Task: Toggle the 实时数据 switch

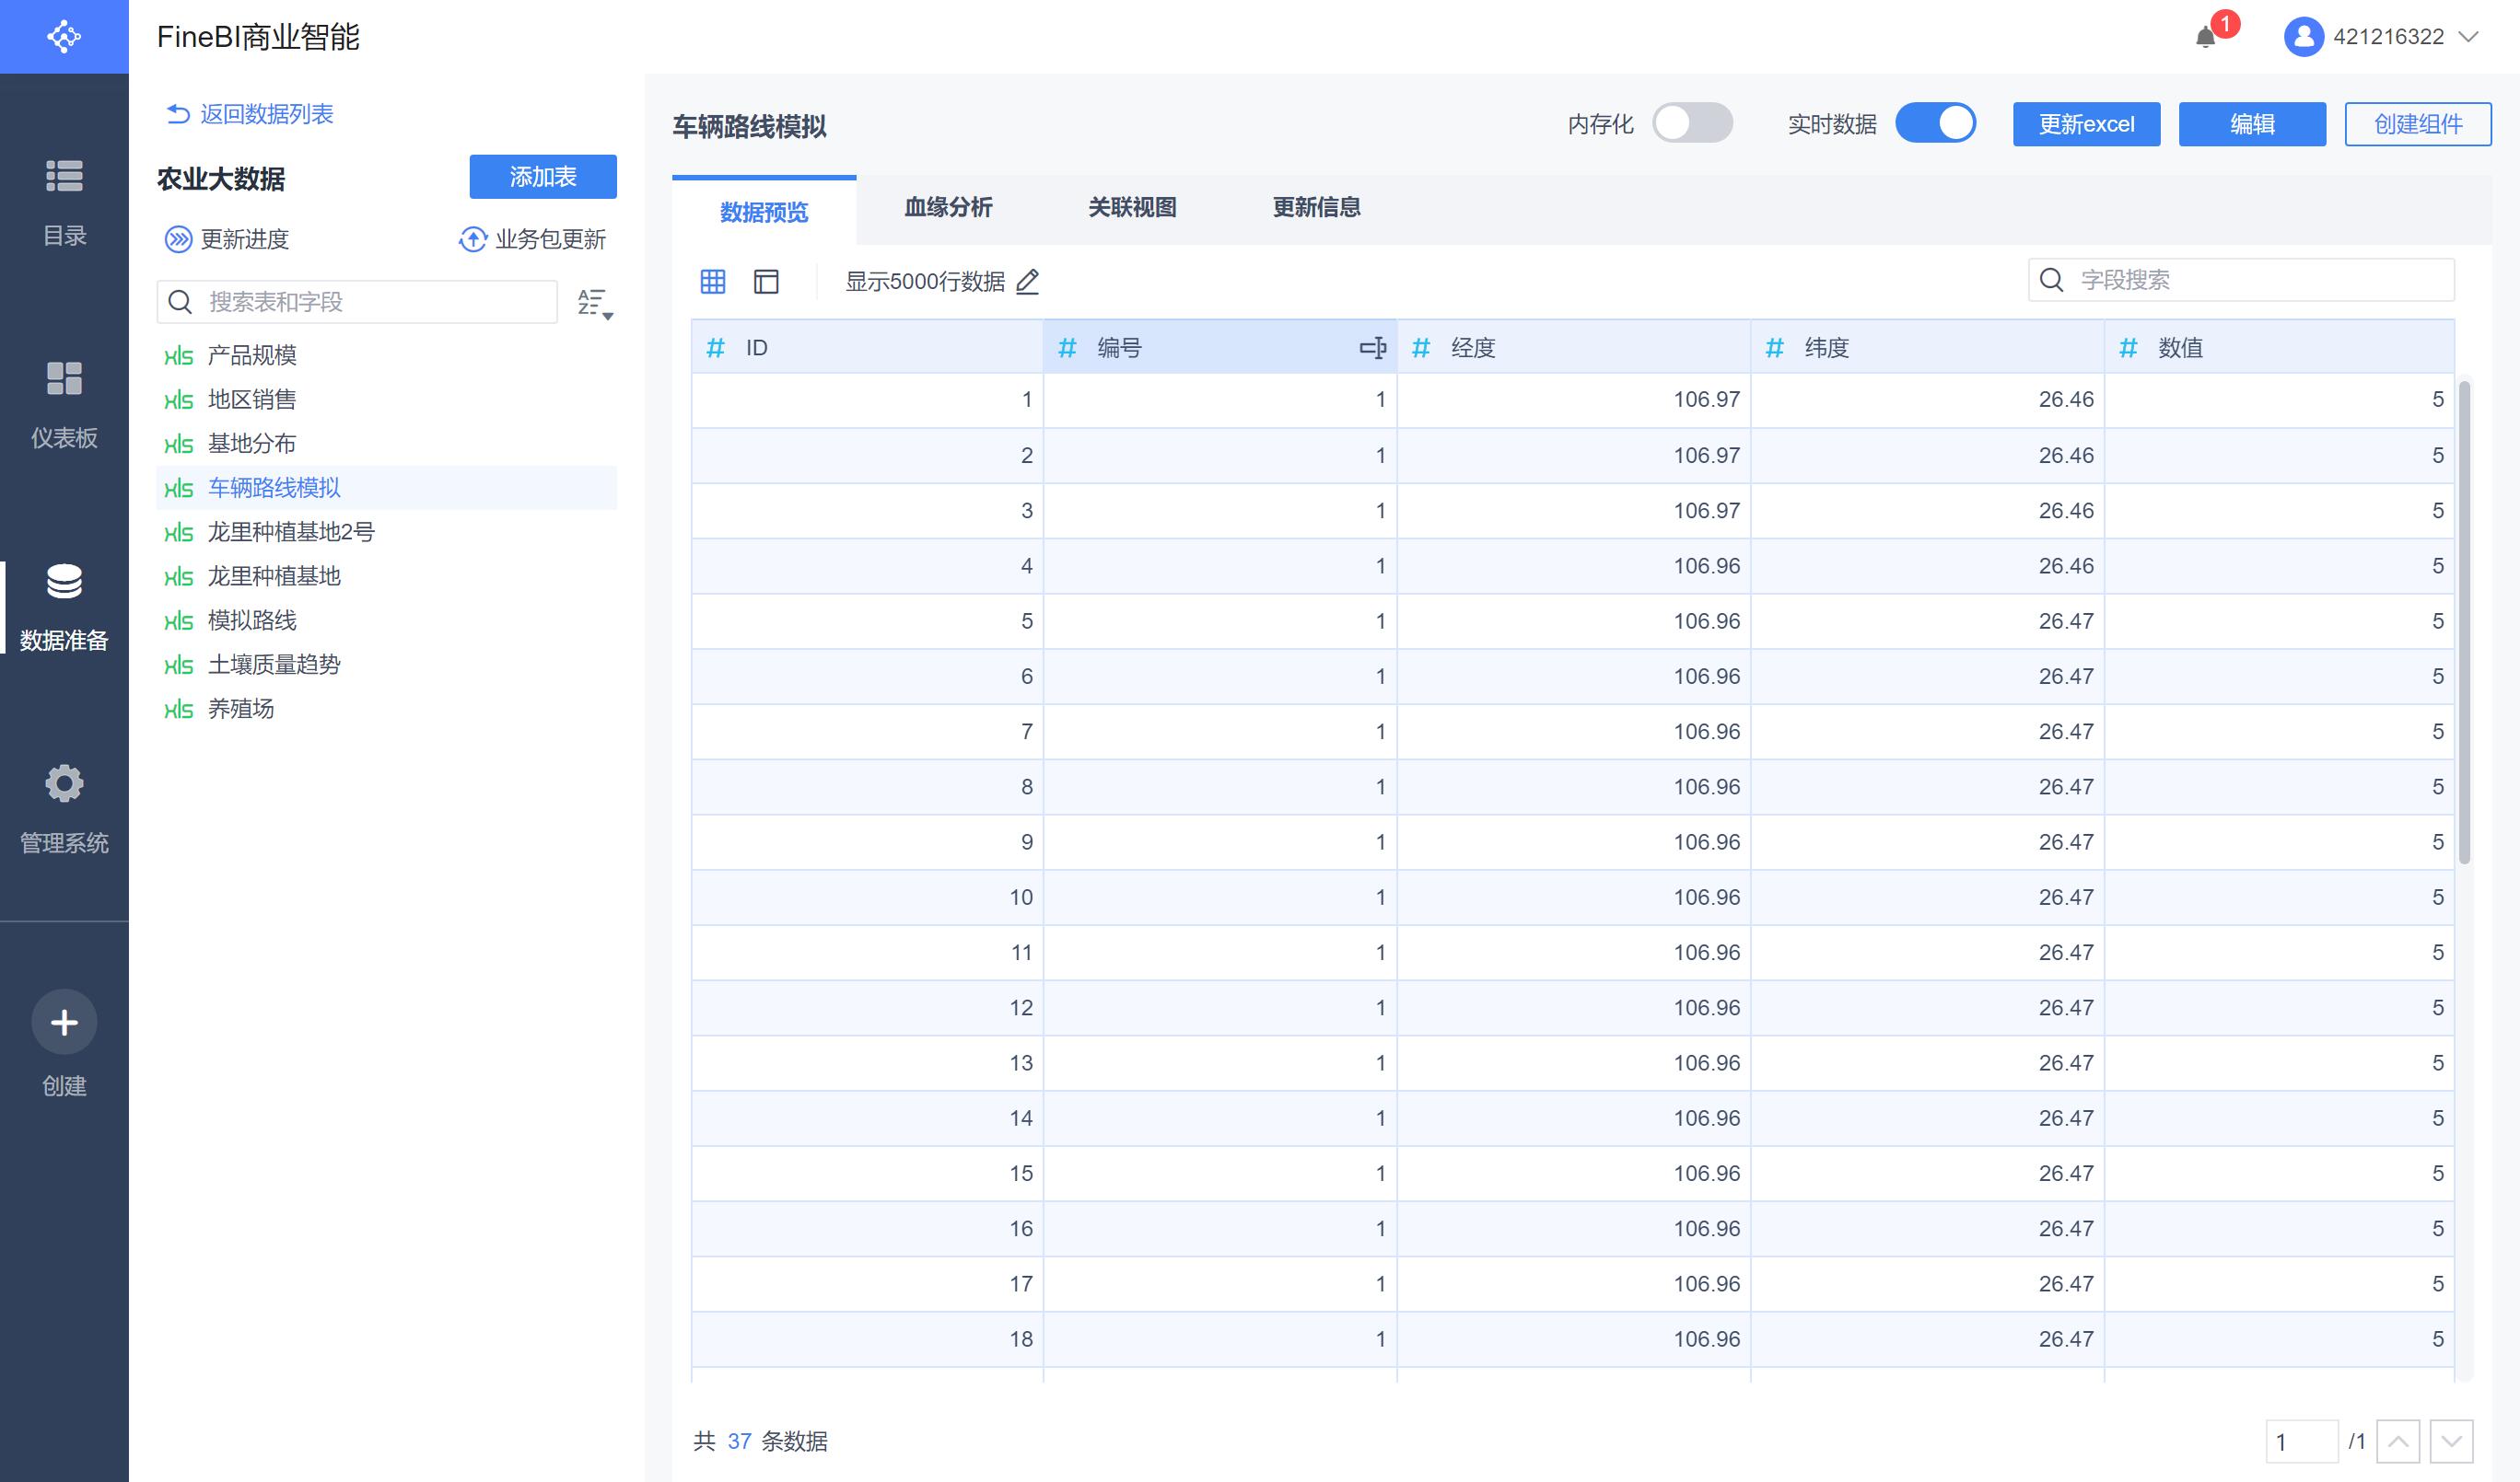Action: click(1936, 124)
